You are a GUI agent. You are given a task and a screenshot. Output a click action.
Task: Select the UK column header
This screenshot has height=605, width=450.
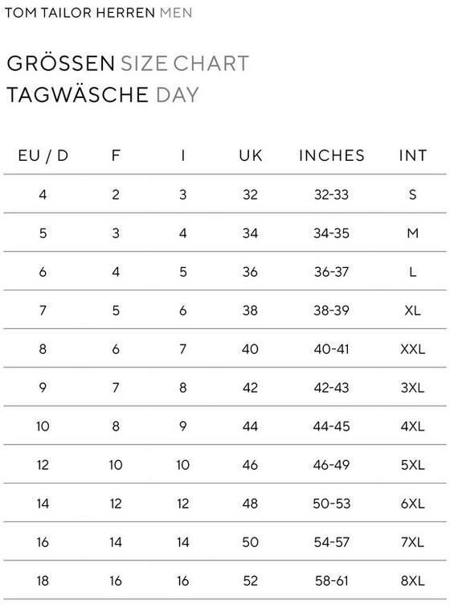[251, 155]
